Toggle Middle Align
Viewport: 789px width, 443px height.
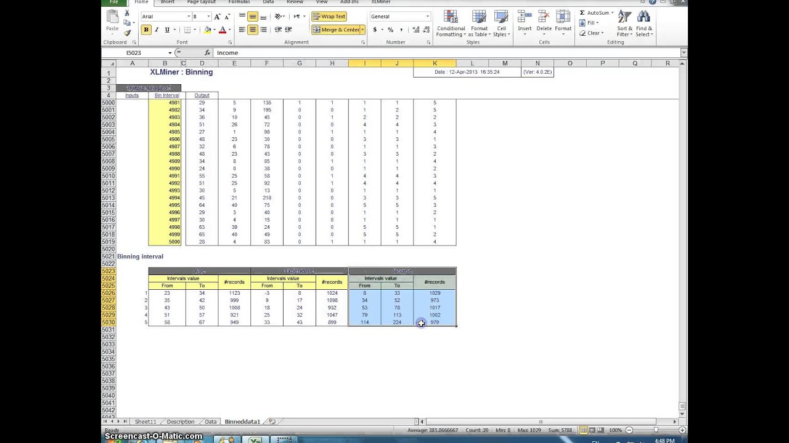(253, 17)
